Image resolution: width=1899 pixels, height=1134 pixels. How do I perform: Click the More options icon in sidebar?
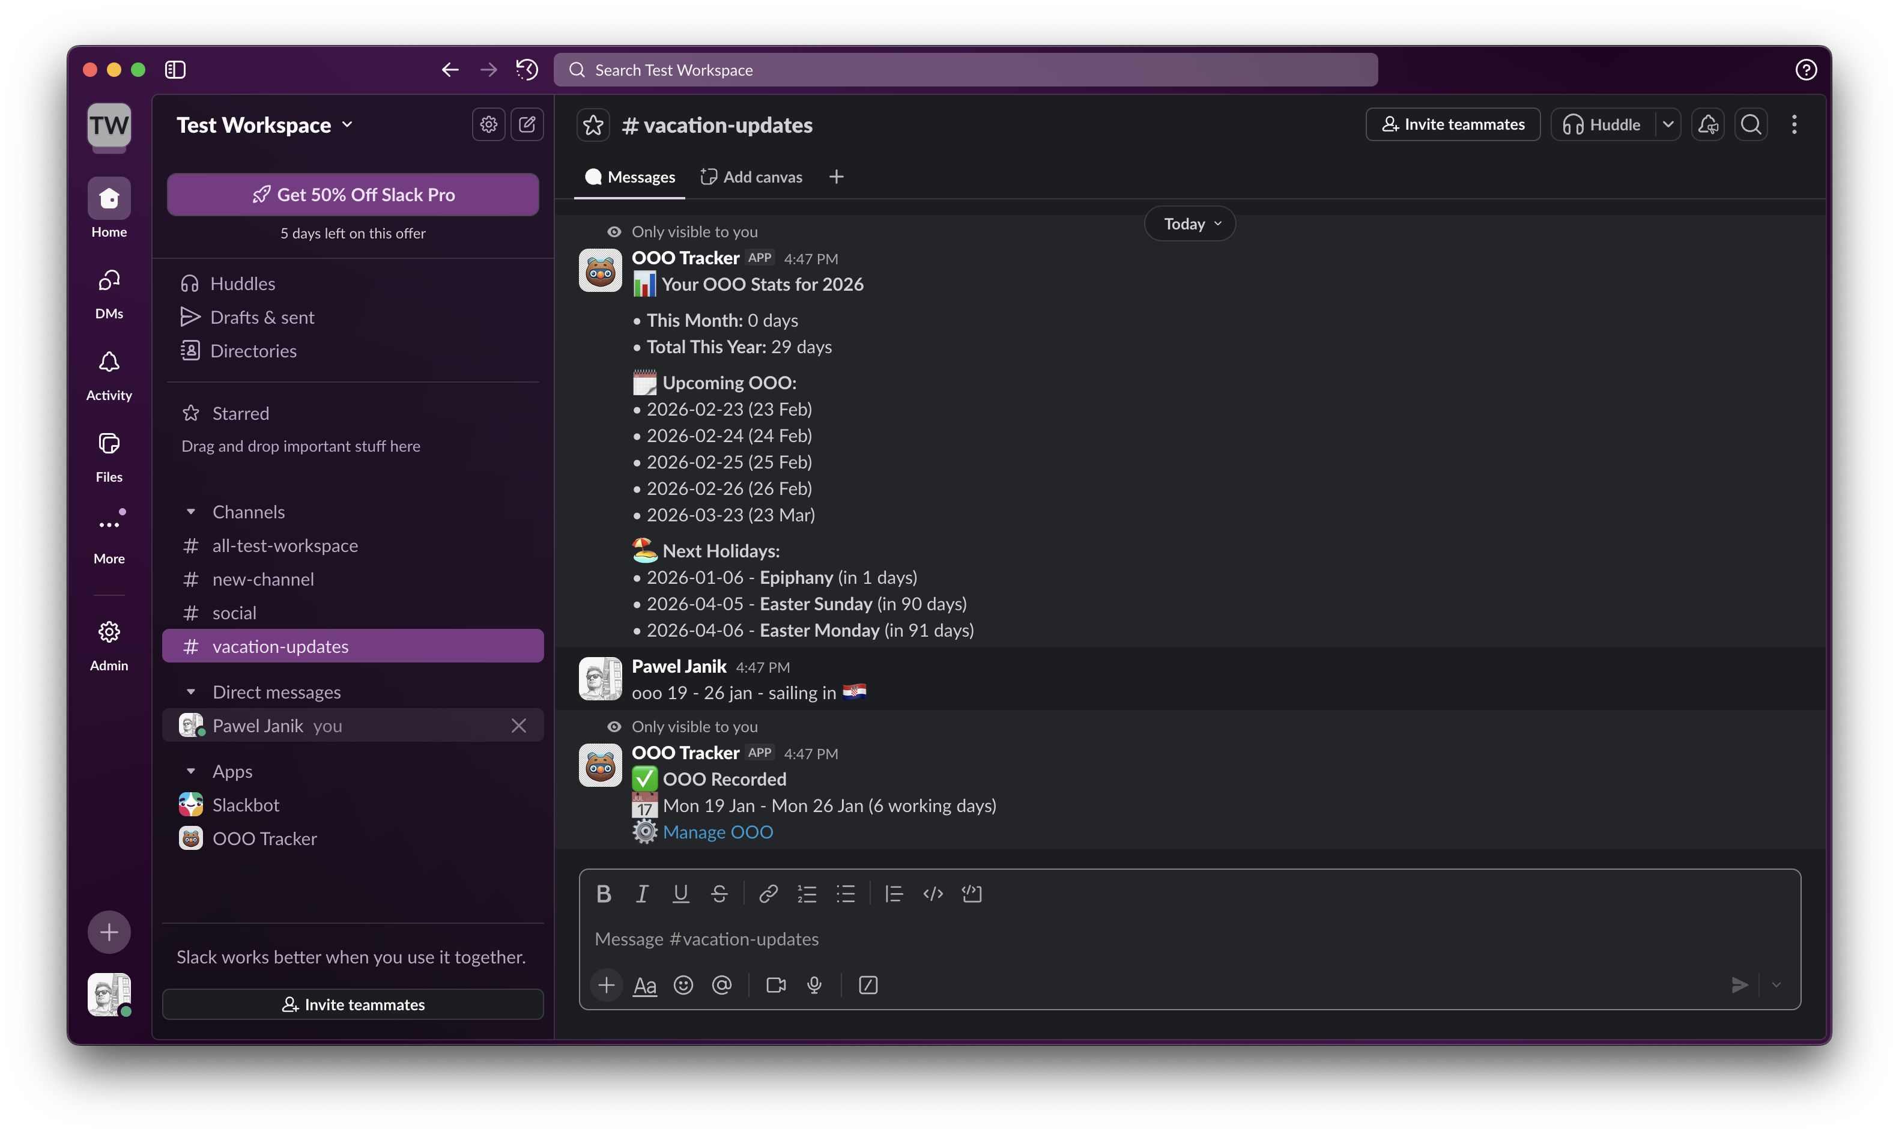(x=109, y=523)
